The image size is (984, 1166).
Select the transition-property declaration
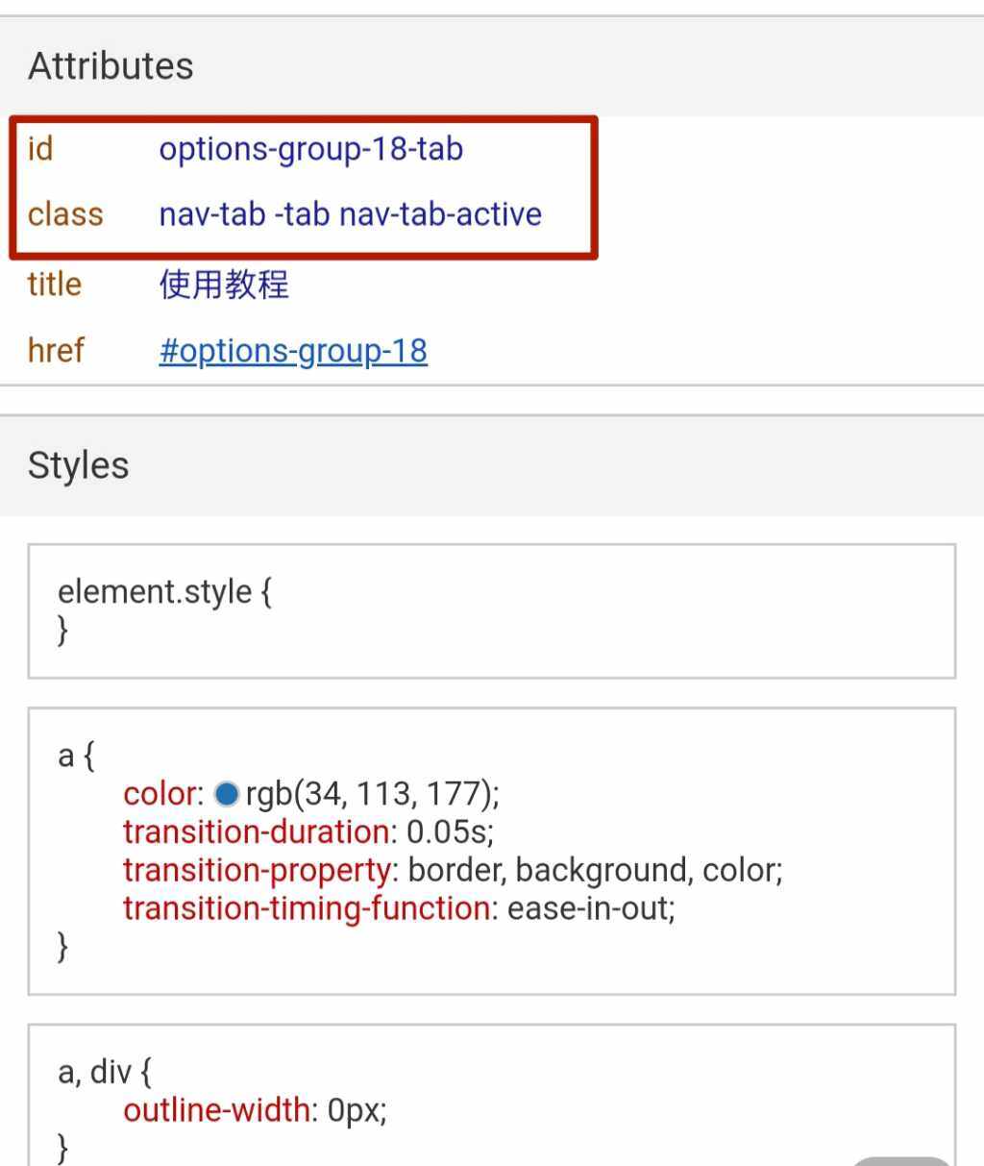pos(452,870)
